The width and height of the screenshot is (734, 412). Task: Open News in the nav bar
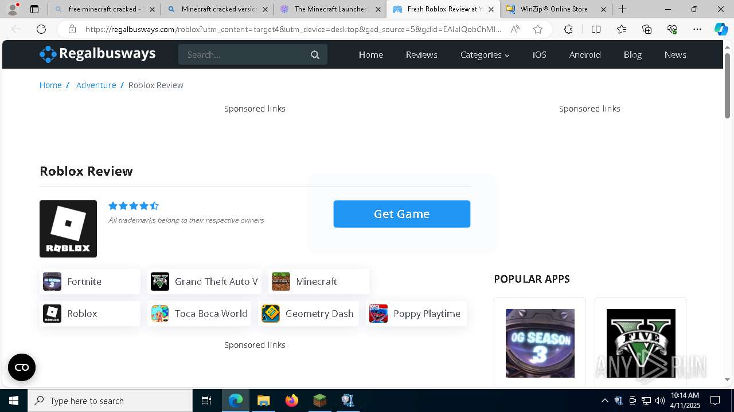pyautogui.click(x=675, y=54)
